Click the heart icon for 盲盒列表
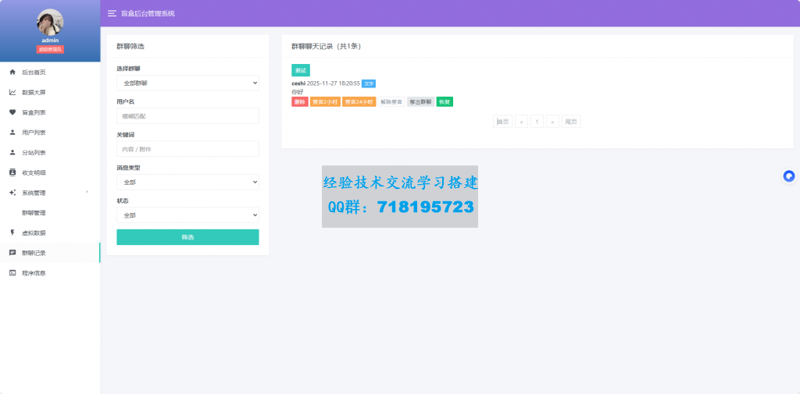The width and height of the screenshot is (800, 394). click(x=12, y=112)
